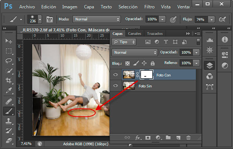Viewport: 233px width, 149px height.
Task: Select the Foto Con layer mask thumbnail
Action: coord(147,74)
